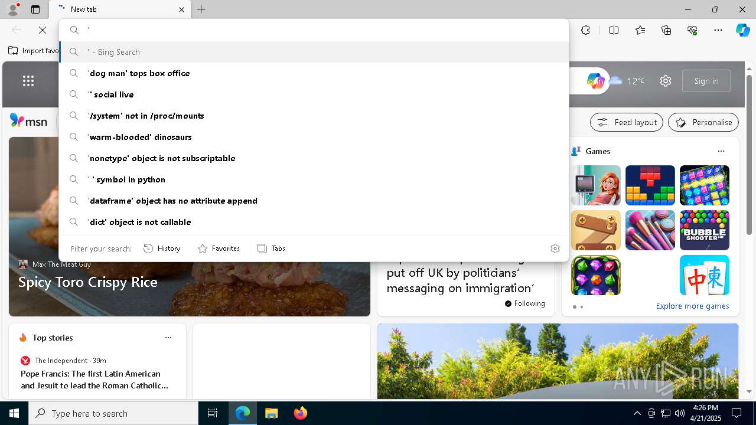Select 'dataframe' object has no attribute append

pyautogui.click(x=314, y=201)
